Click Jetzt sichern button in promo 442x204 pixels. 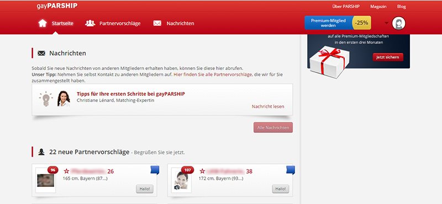pyautogui.click(x=388, y=57)
